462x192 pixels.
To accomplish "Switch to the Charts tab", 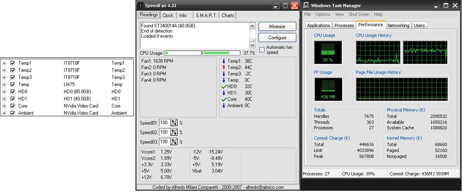I will coord(228,15).
